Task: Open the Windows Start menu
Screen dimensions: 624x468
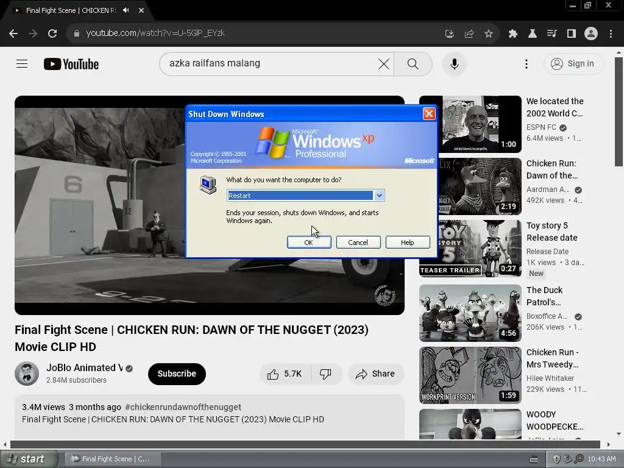Action: 29,459
